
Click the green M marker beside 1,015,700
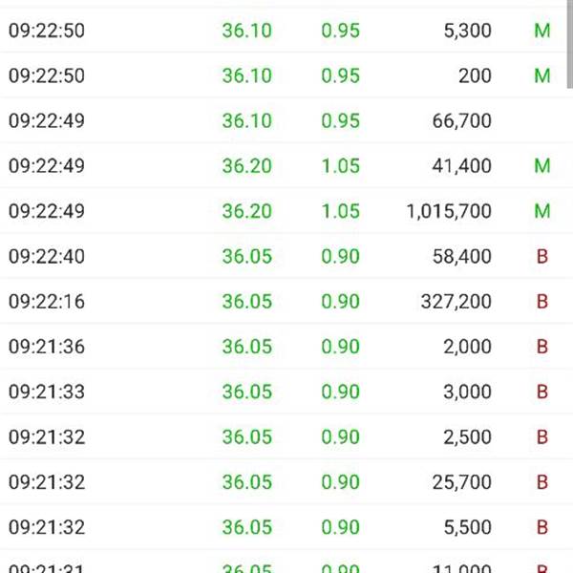pos(542,211)
